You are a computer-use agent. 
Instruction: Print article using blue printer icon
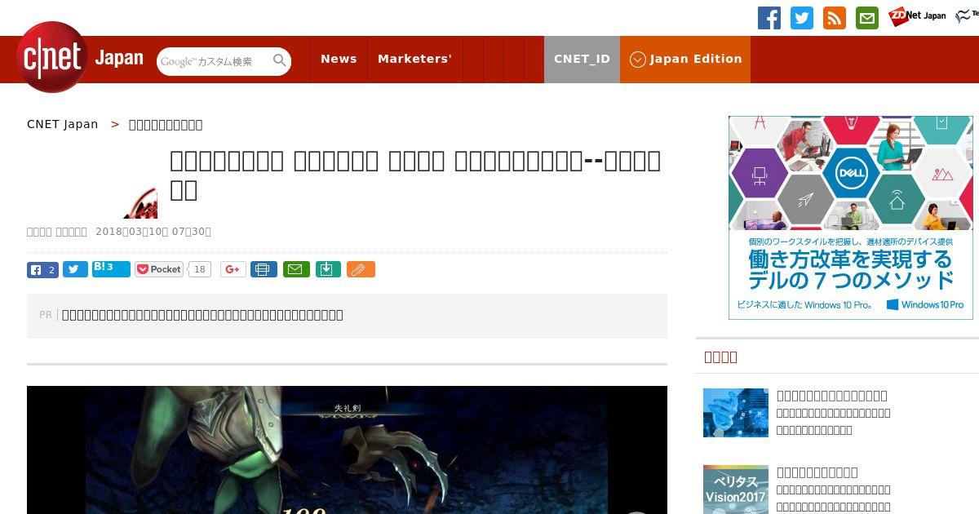click(264, 269)
